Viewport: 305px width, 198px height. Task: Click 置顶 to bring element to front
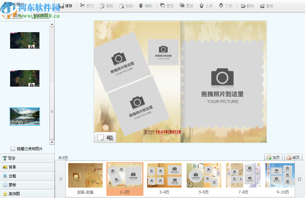pyautogui.click(x=167, y=6)
